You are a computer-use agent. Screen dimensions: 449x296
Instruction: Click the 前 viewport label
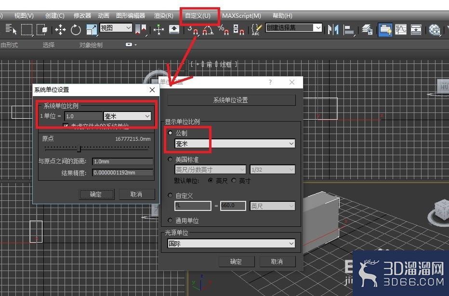[x=209, y=64]
